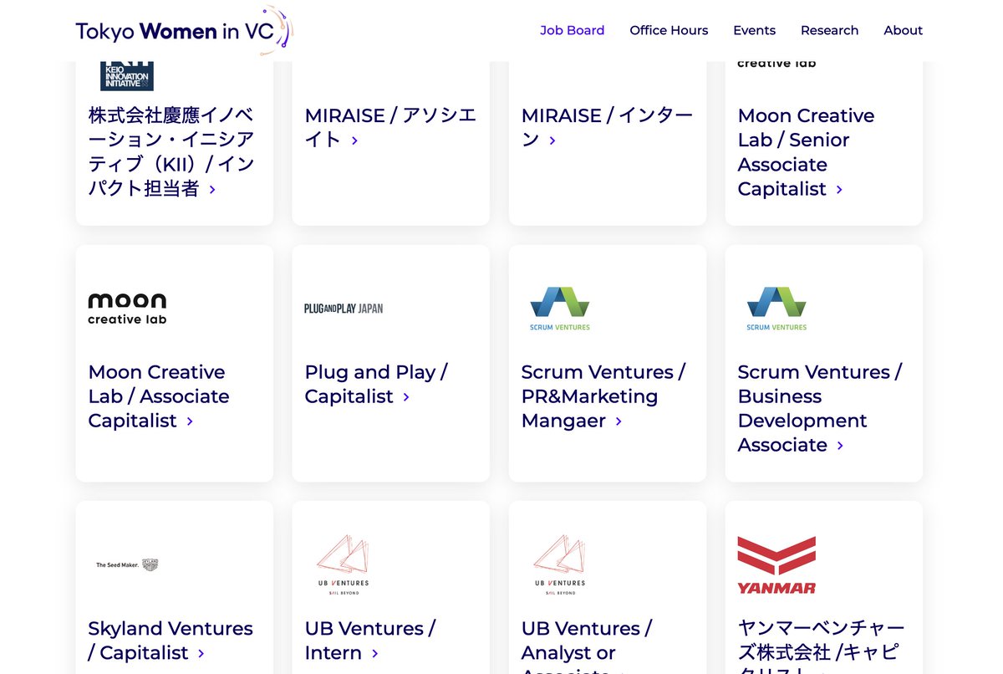Click UB Ventures logo in Intern card

344,565
